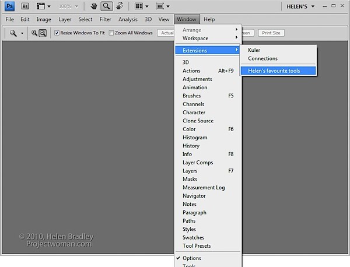The height and width of the screenshot is (267, 350).
Task: Show the Brushes panel
Action: [208, 96]
